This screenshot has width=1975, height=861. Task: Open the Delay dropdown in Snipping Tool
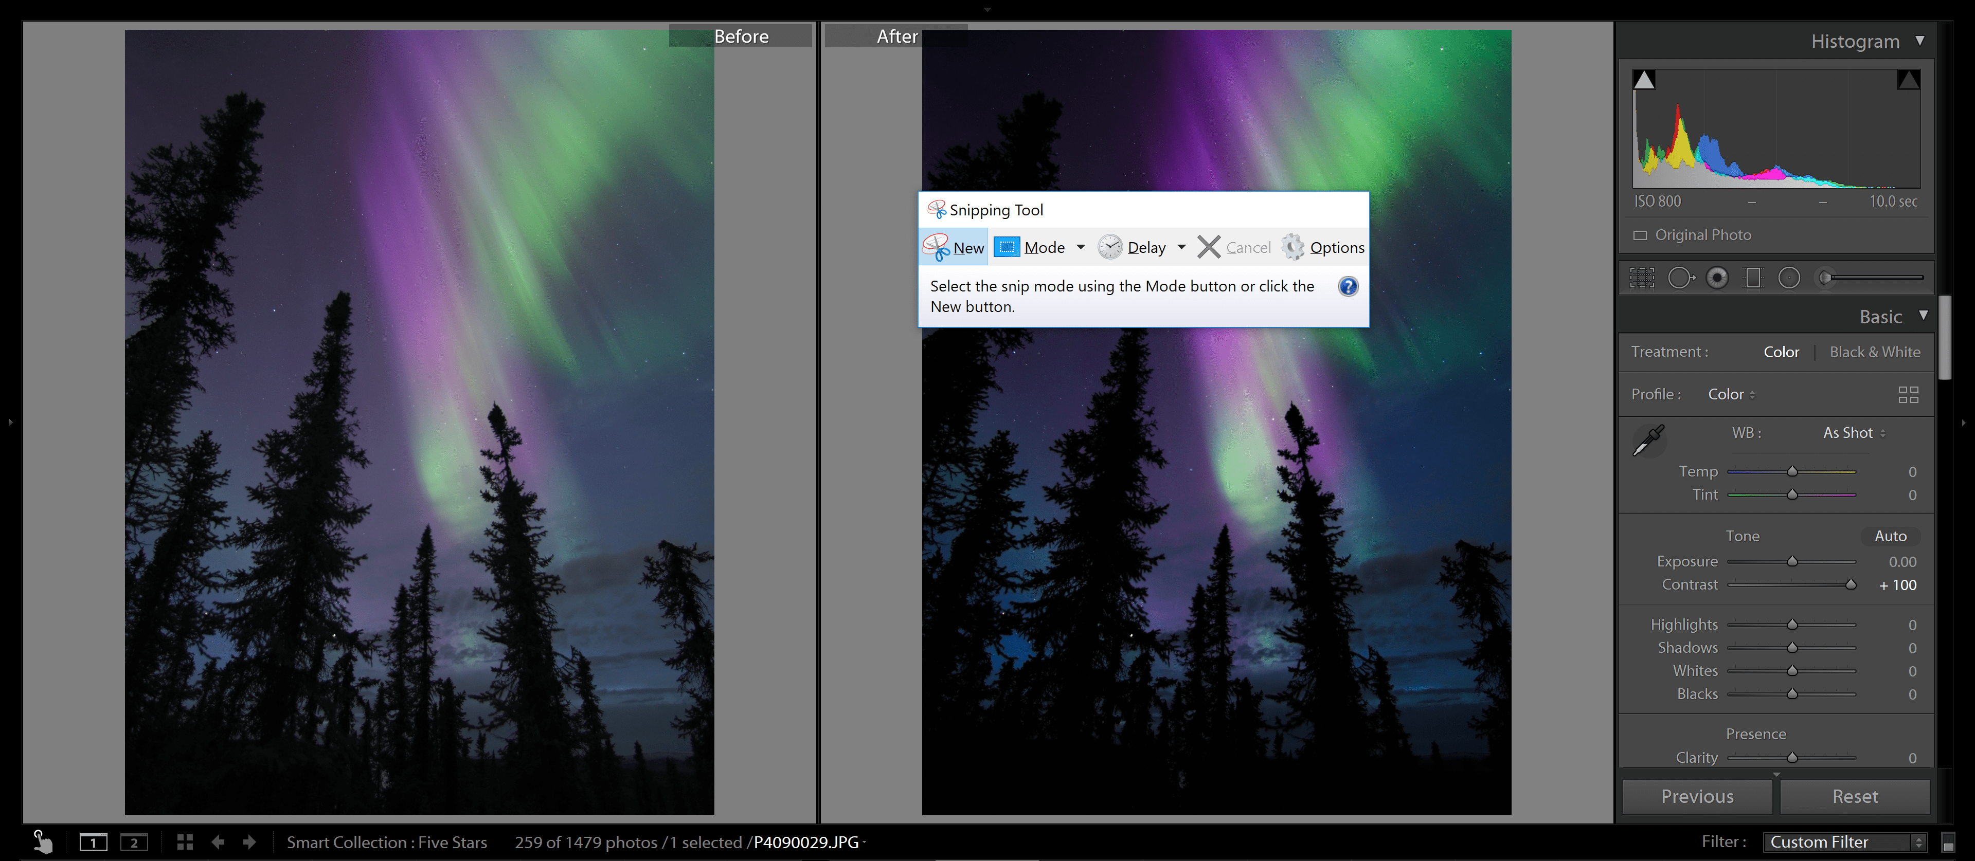1181,247
